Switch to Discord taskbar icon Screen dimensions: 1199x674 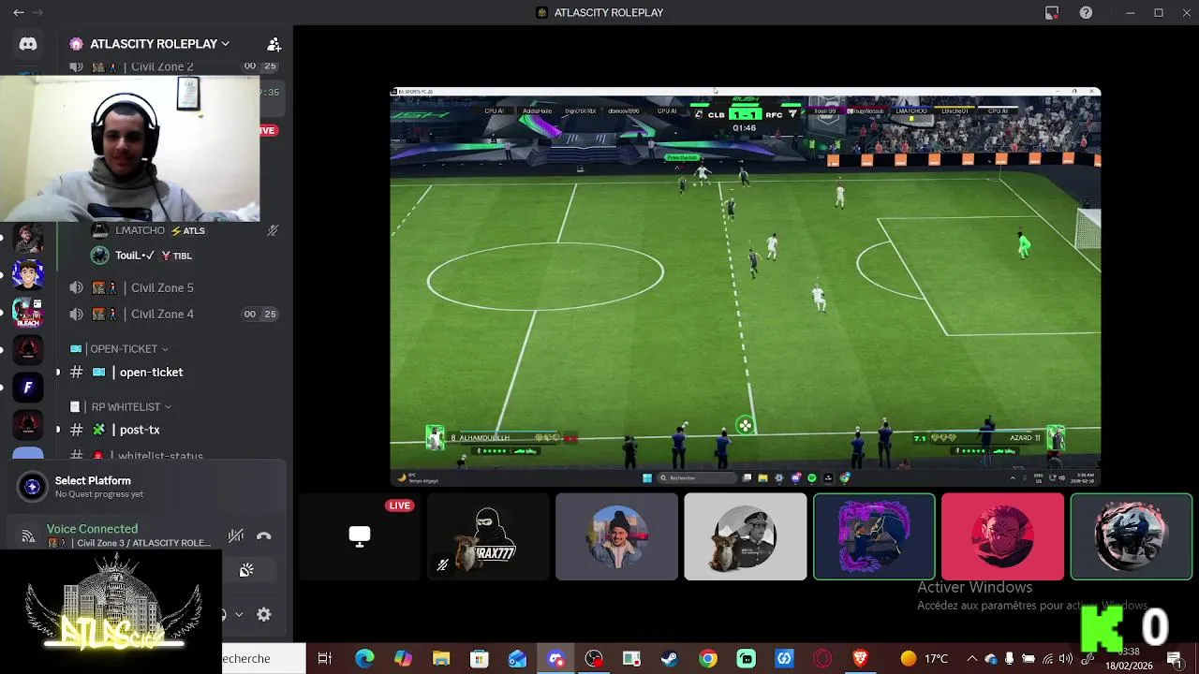click(555, 658)
